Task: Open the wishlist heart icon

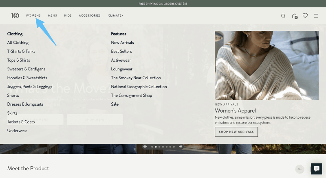Action: pos(305,16)
